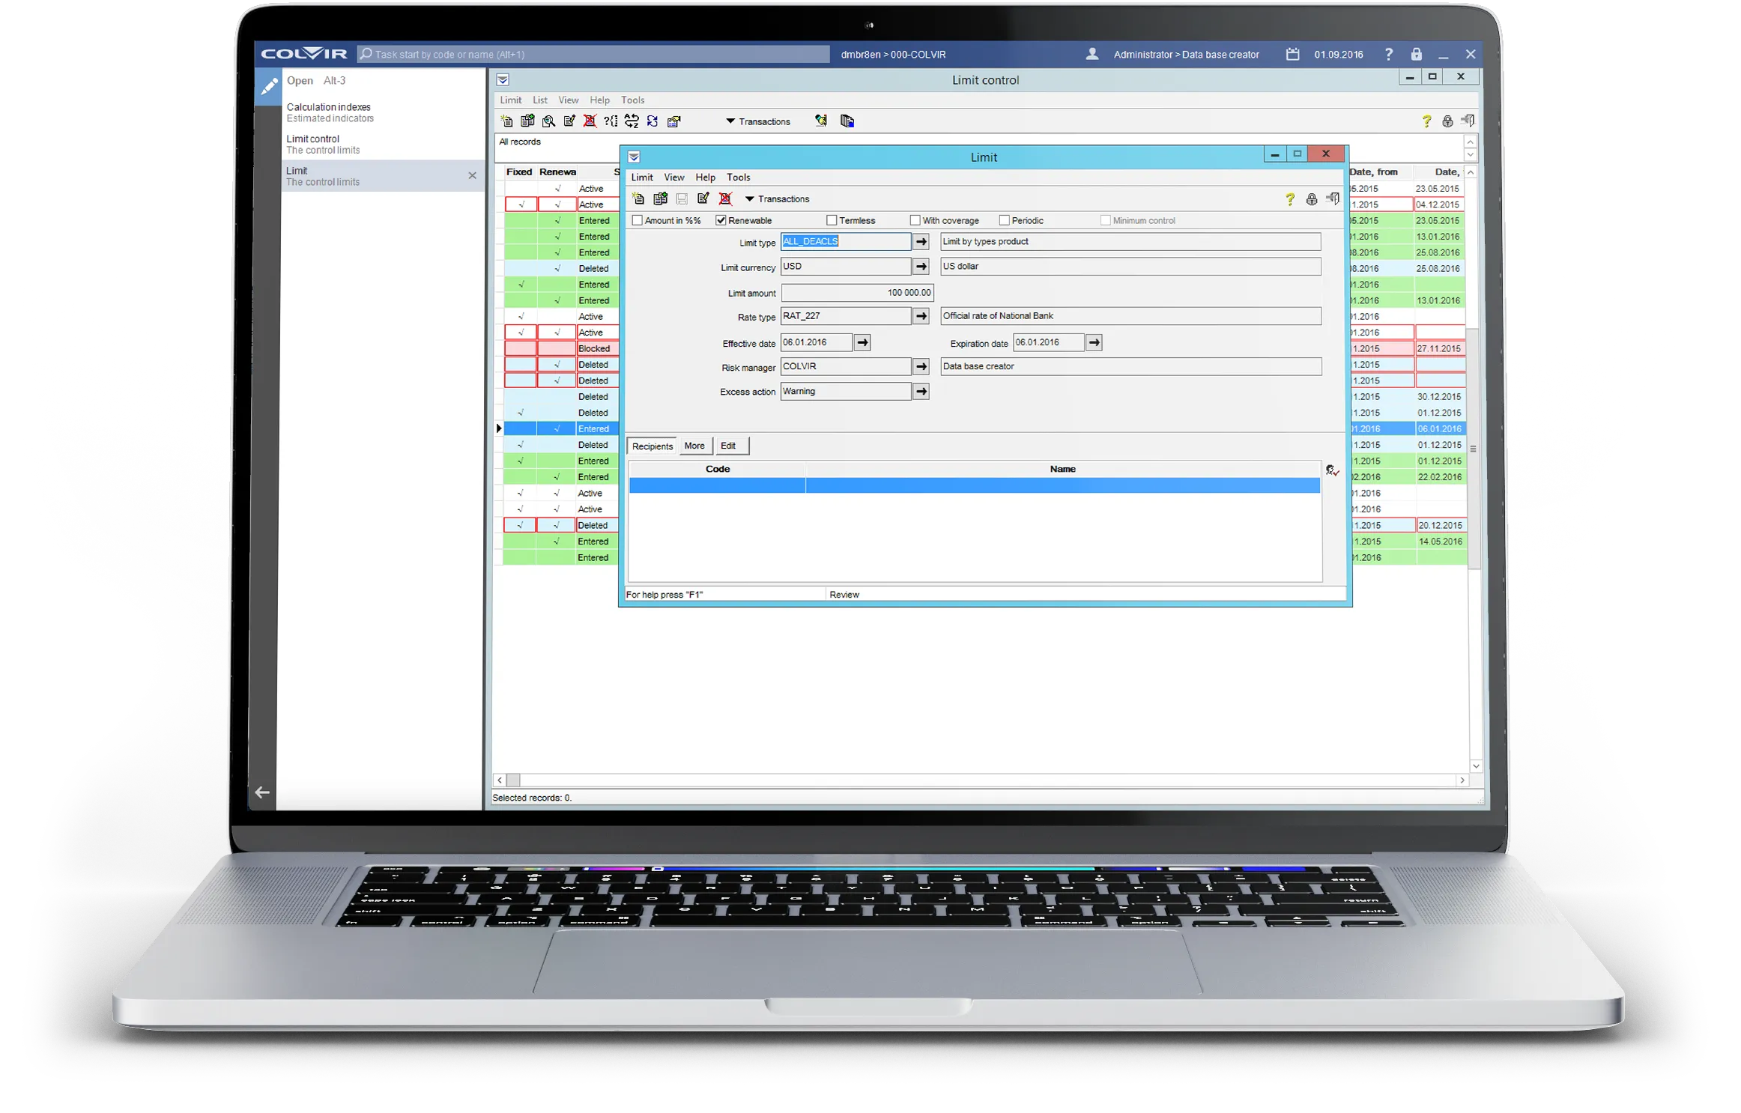Click the back arrow at sidebar bottom

[262, 792]
